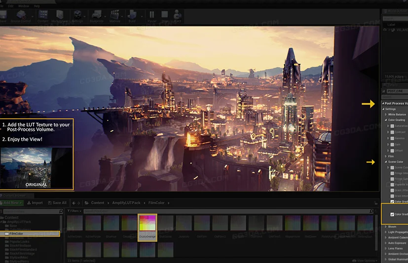Image resolution: width=408 pixels, height=263 pixels.
Task: Toggle the eye icon in World Outliner
Action: coord(385,30)
